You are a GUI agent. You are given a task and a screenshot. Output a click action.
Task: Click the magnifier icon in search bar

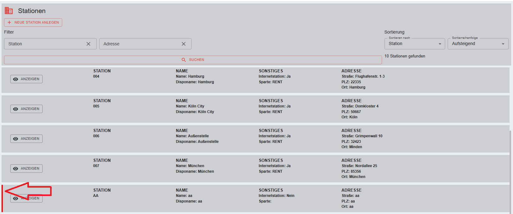pyautogui.click(x=184, y=60)
